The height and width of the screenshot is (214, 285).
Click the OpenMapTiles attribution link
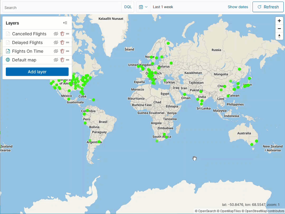tap(229, 211)
